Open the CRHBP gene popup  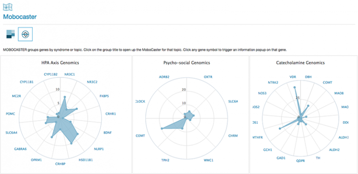60,163
